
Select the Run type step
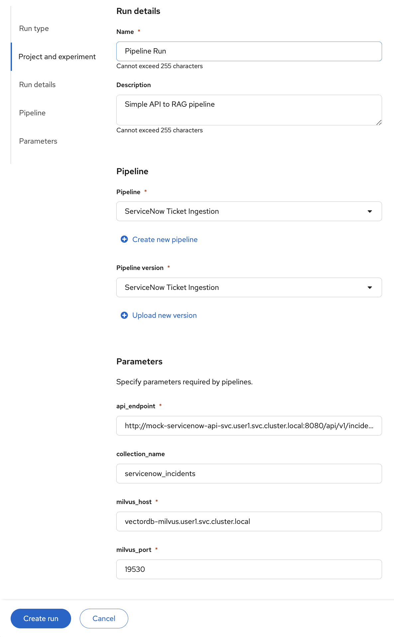point(34,28)
